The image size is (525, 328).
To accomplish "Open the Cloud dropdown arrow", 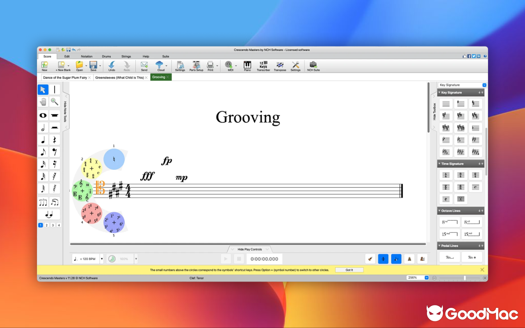I will point(166,66).
